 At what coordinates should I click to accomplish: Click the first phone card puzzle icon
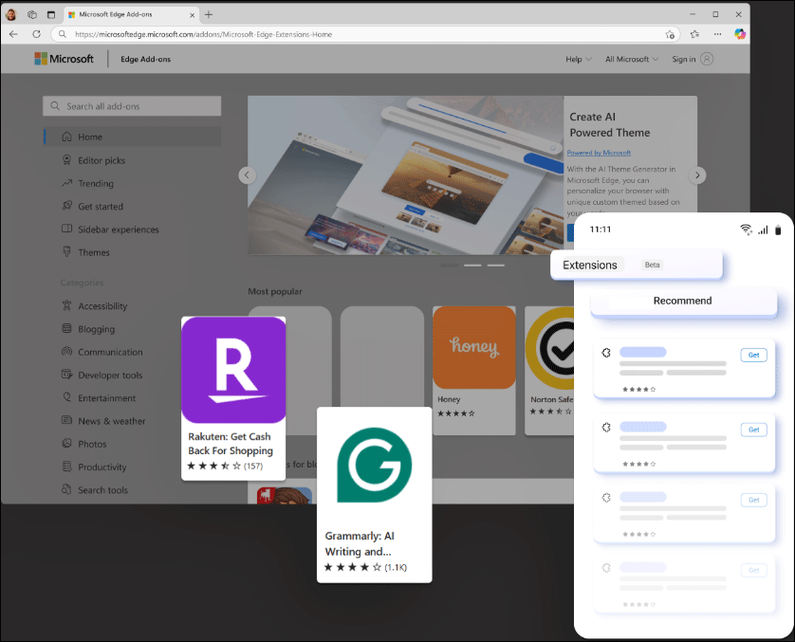[606, 353]
